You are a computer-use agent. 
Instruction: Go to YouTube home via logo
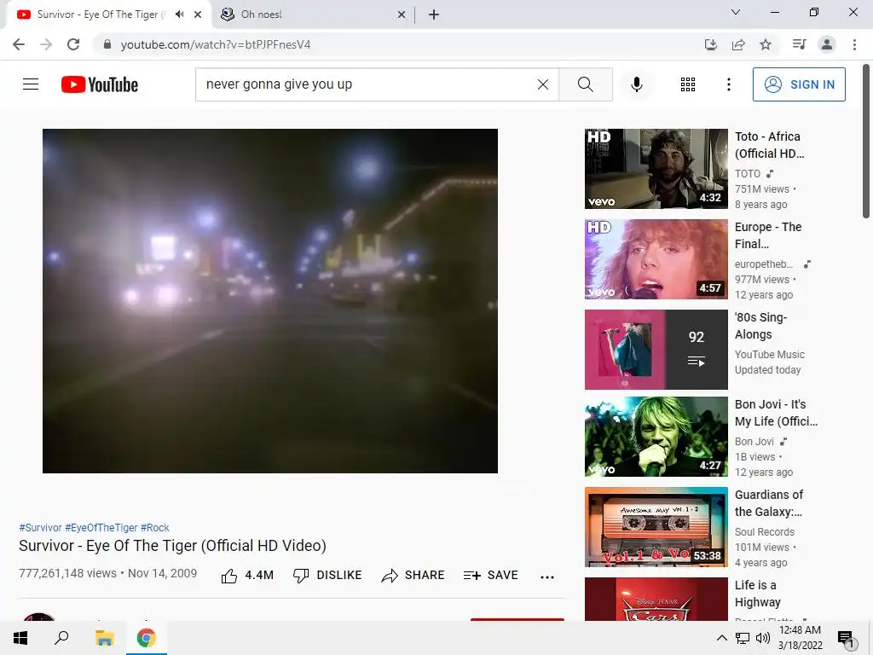pyautogui.click(x=100, y=84)
